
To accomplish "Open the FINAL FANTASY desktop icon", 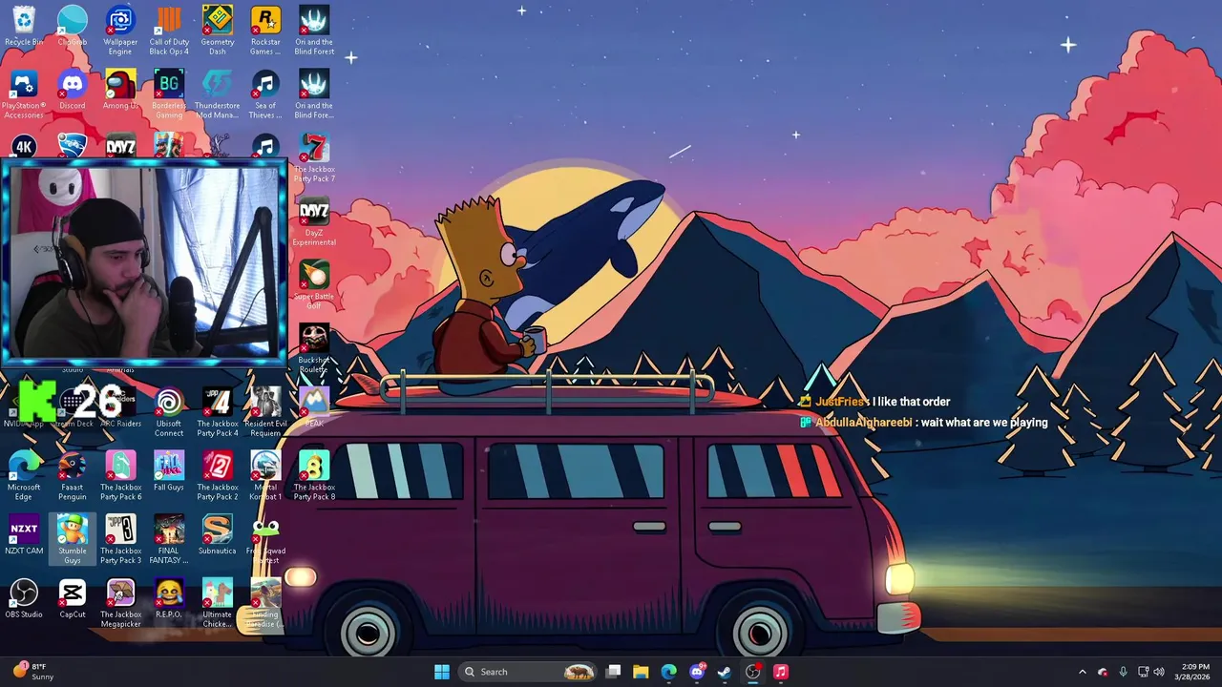I will (x=169, y=540).
